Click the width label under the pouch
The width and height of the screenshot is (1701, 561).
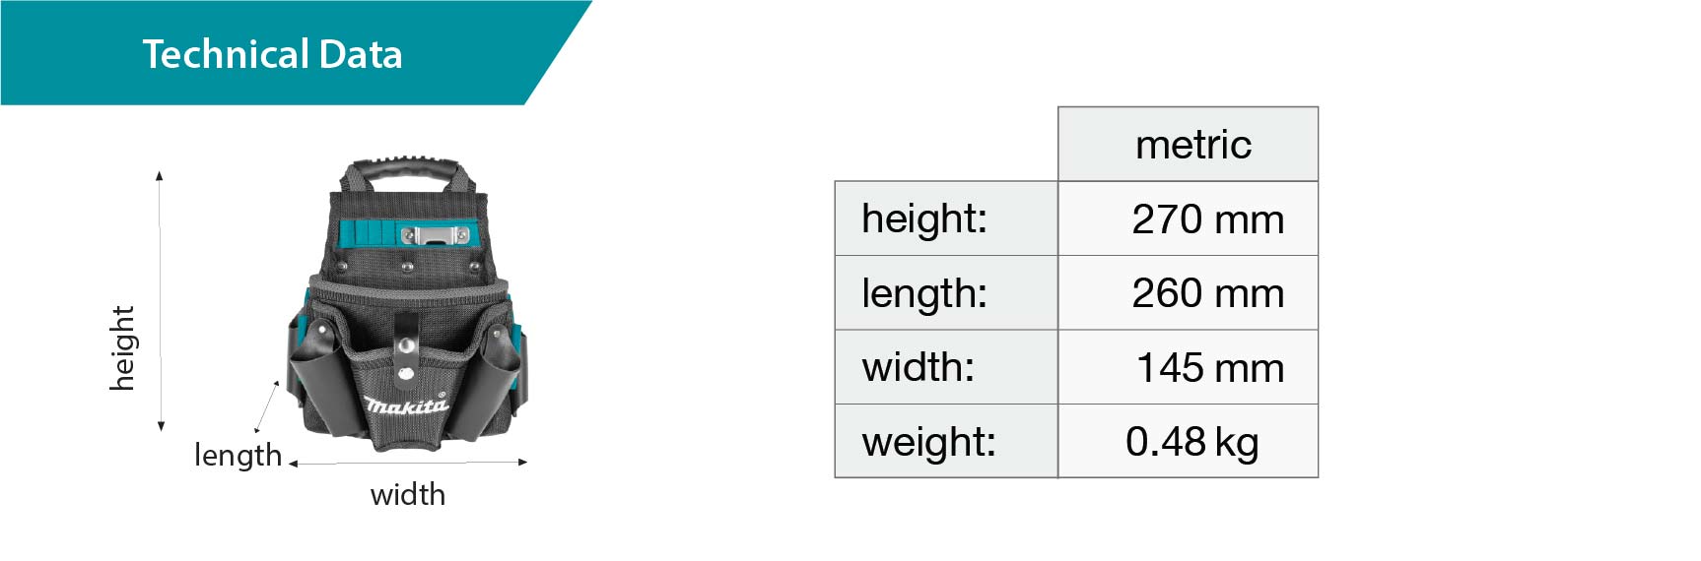point(407,494)
